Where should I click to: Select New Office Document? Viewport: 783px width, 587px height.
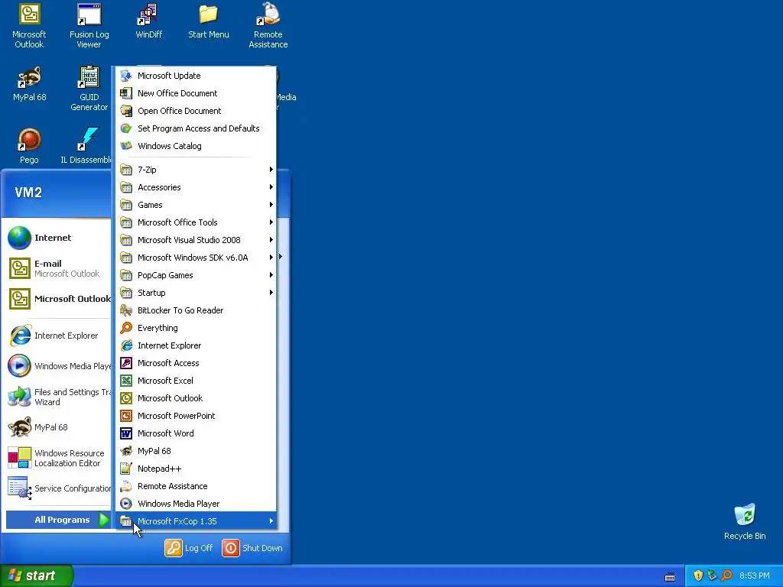[196, 93]
